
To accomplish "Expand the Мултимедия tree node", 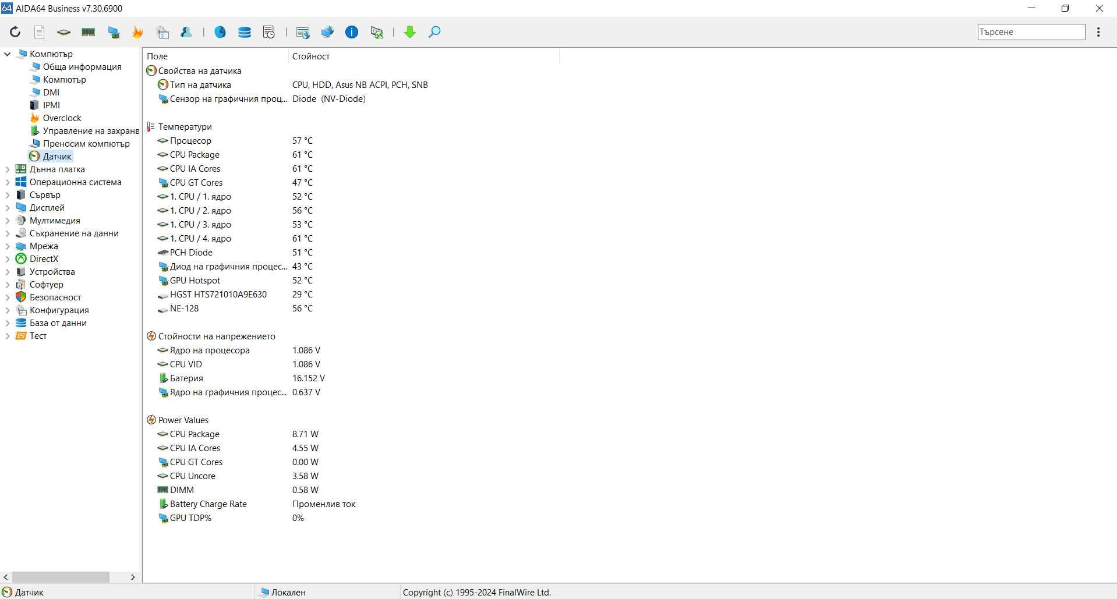I will 7,221.
